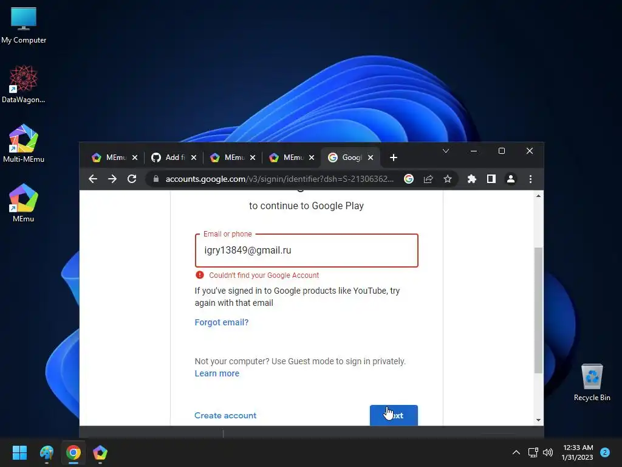Viewport: 622px width, 467px height.
Task: Open Chrome extensions puzzle icon
Action: pos(471,179)
